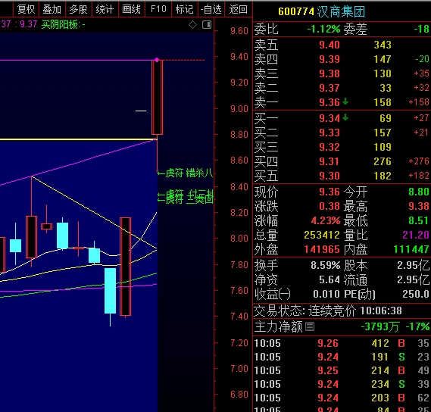Viewport: 431px width, 412px height.
Task: Select the 卖五 9.40 order row
Action: point(342,45)
